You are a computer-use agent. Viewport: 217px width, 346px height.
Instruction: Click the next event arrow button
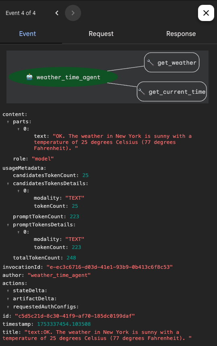[x=73, y=13]
